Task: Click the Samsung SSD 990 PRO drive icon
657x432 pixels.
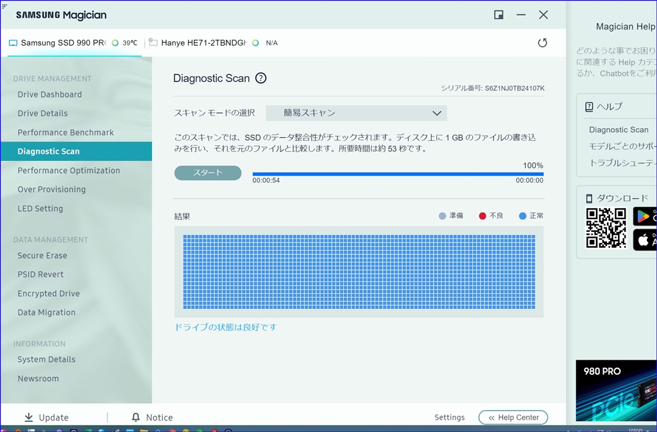Action: click(x=13, y=43)
